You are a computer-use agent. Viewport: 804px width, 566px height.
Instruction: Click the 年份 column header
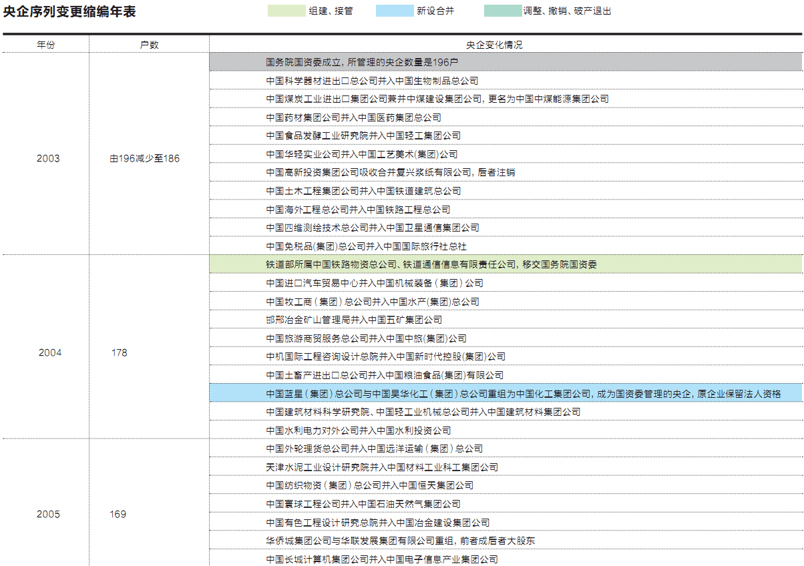(x=46, y=45)
